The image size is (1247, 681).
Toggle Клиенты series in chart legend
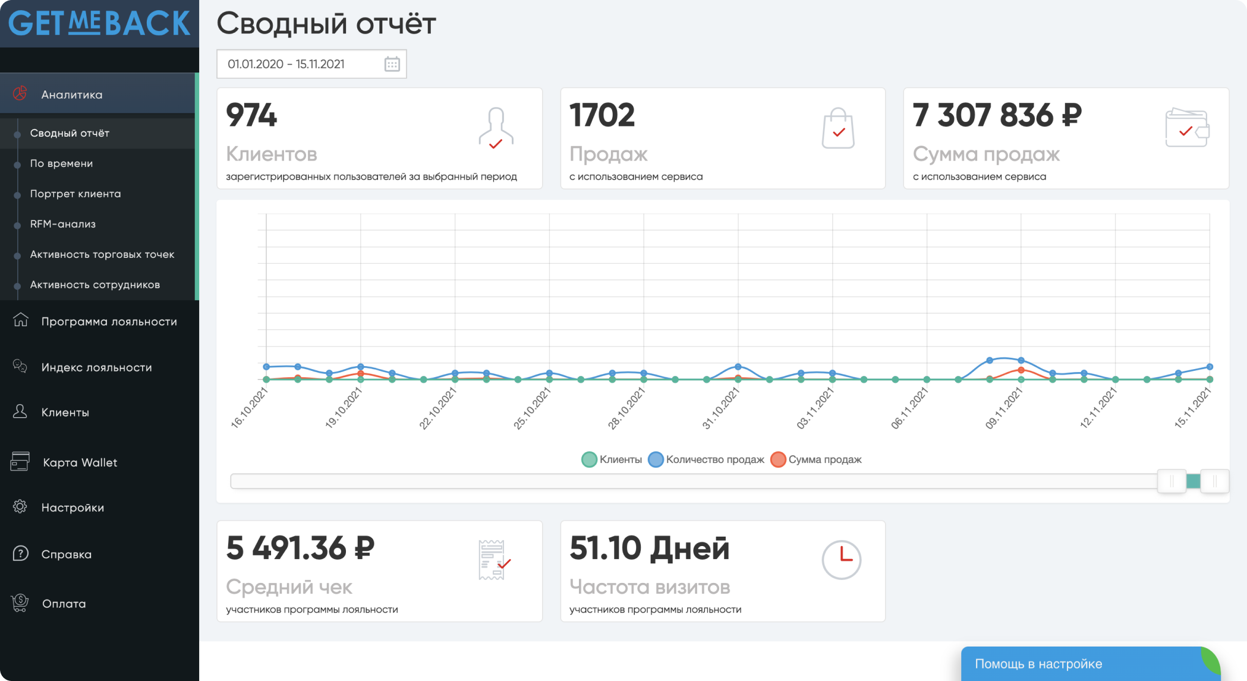click(x=612, y=459)
